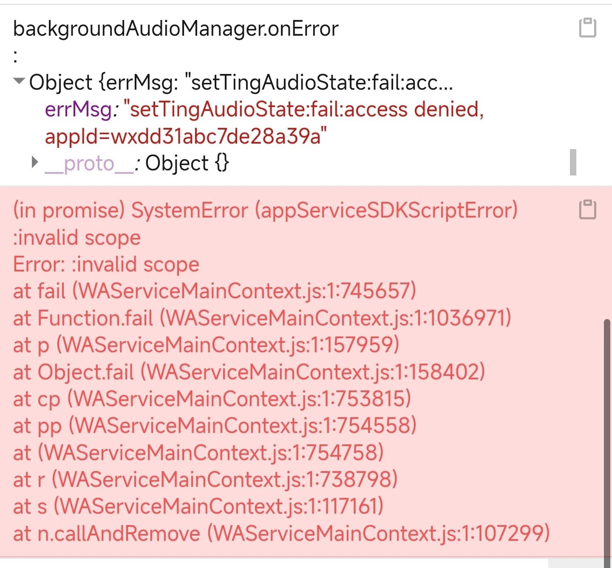The width and height of the screenshot is (612, 568).
Task: Click the errMsg property key
Action: point(78,109)
